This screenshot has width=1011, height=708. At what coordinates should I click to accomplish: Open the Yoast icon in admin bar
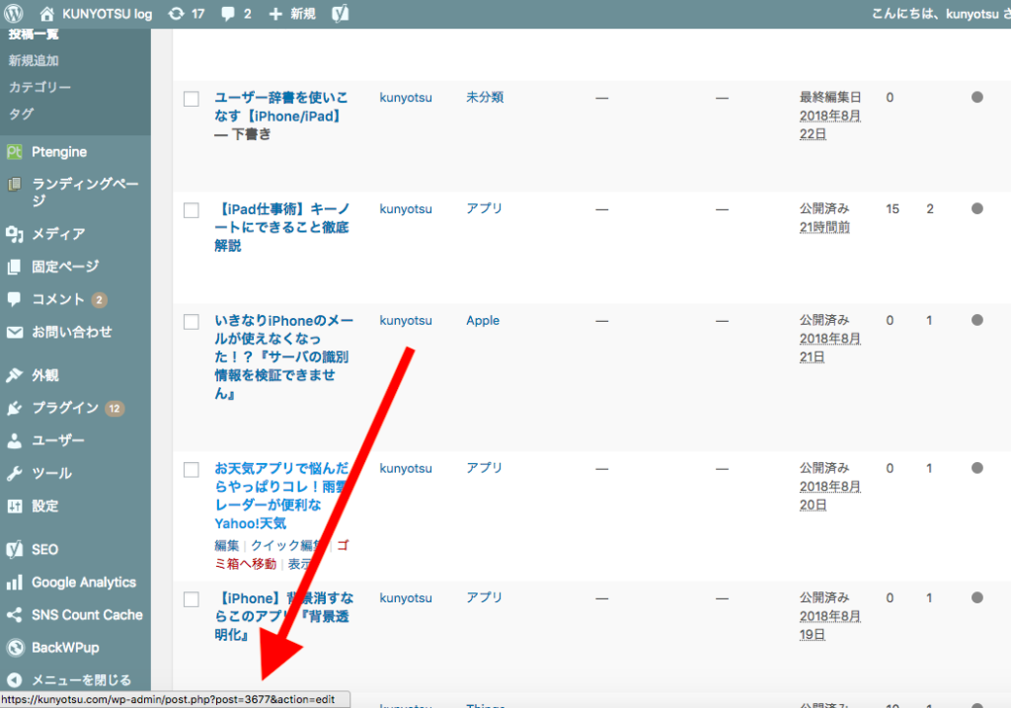[341, 14]
